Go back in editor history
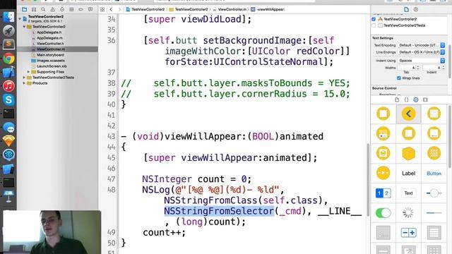 pos(112,9)
